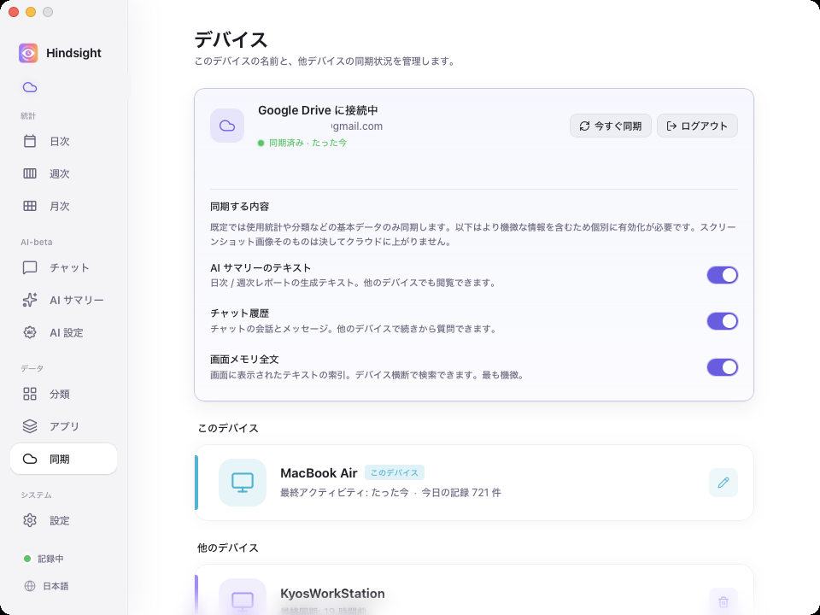Select アプリ in the sidebar
The width and height of the screenshot is (820, 615).
[x=63, y=426]
